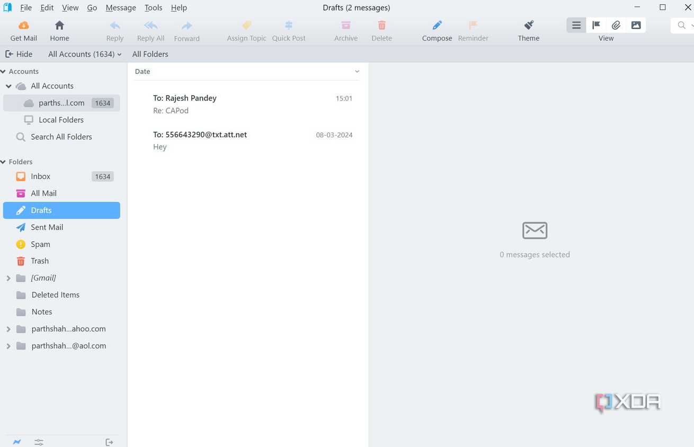
Task: Click the Sent Mail paper plane icon
Action: click(21, 227)
